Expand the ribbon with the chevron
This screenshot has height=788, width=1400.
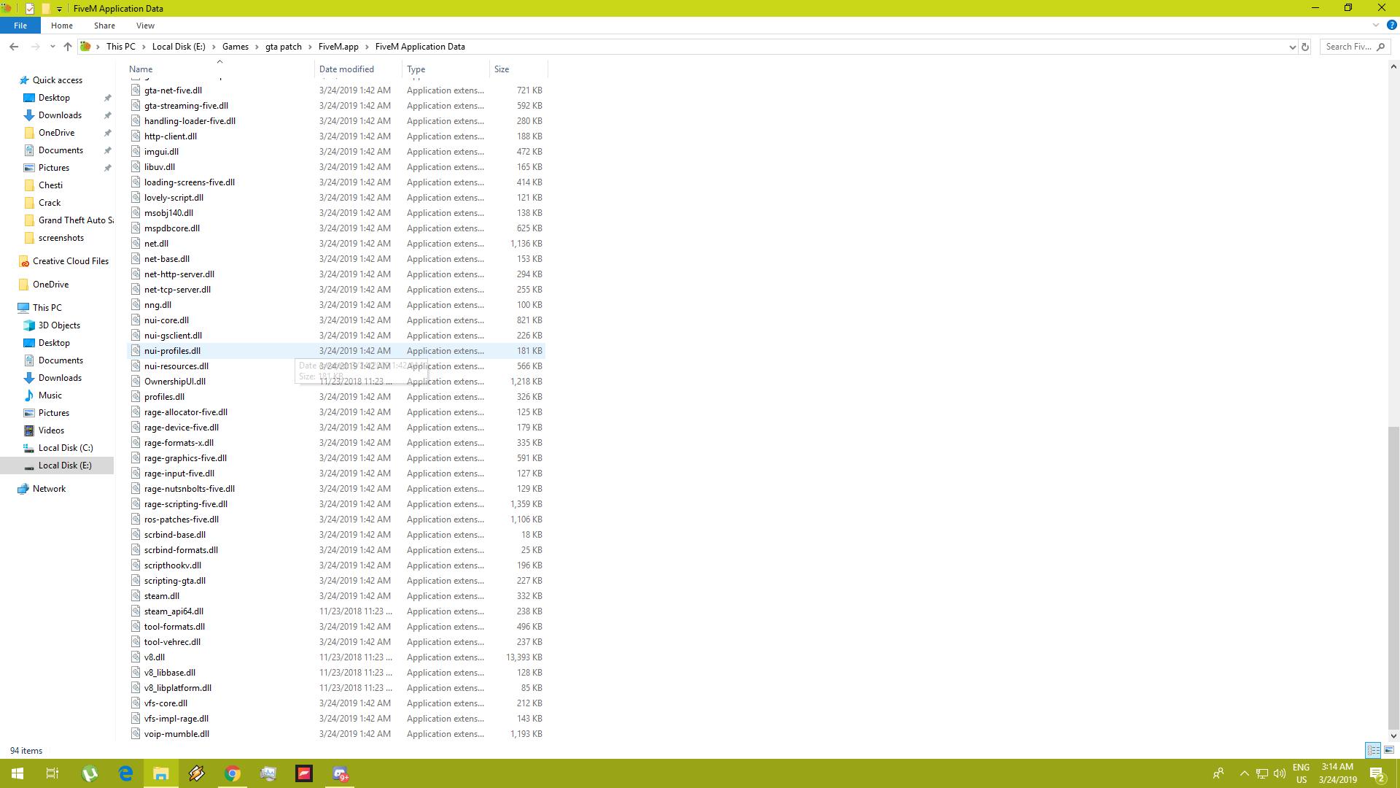(x=1376, y=25)
